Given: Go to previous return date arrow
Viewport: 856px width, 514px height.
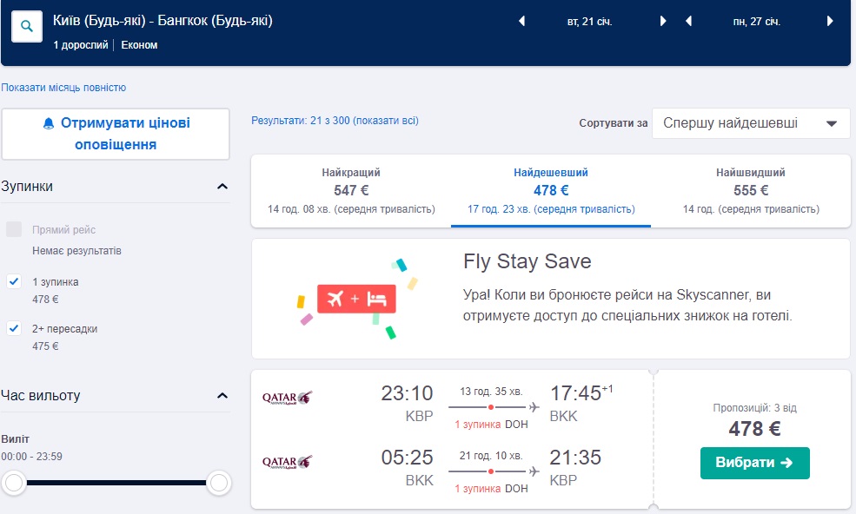Looking at the screenshot, I should coord(688,22).
